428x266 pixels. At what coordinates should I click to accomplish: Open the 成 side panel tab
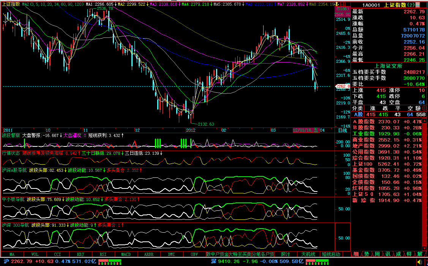click(398, 254)
